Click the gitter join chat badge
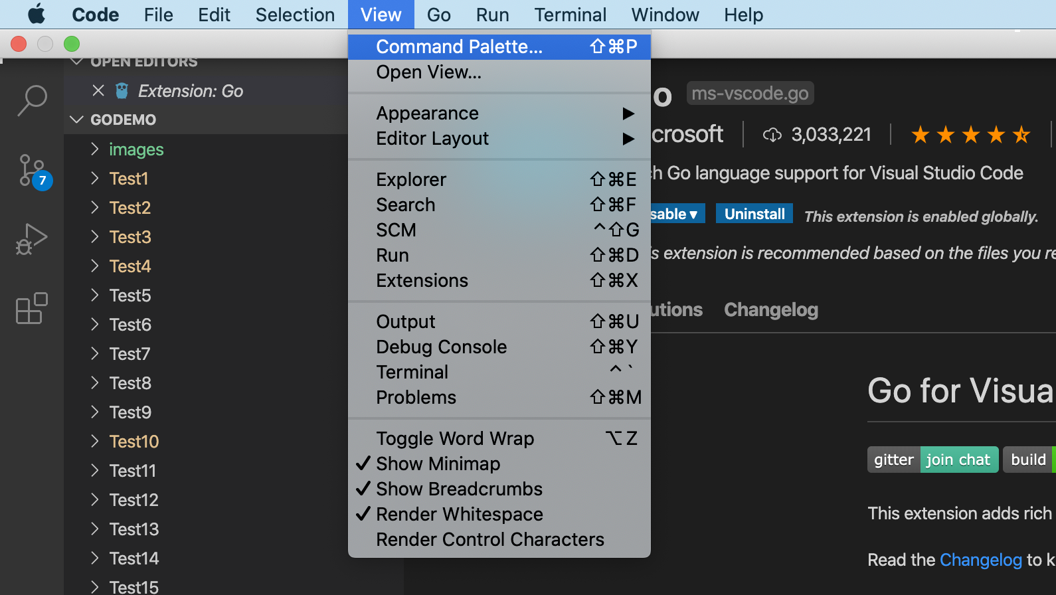Viewport: 1056px width, 595px height. pyautogui.click(x=932, y=460)
